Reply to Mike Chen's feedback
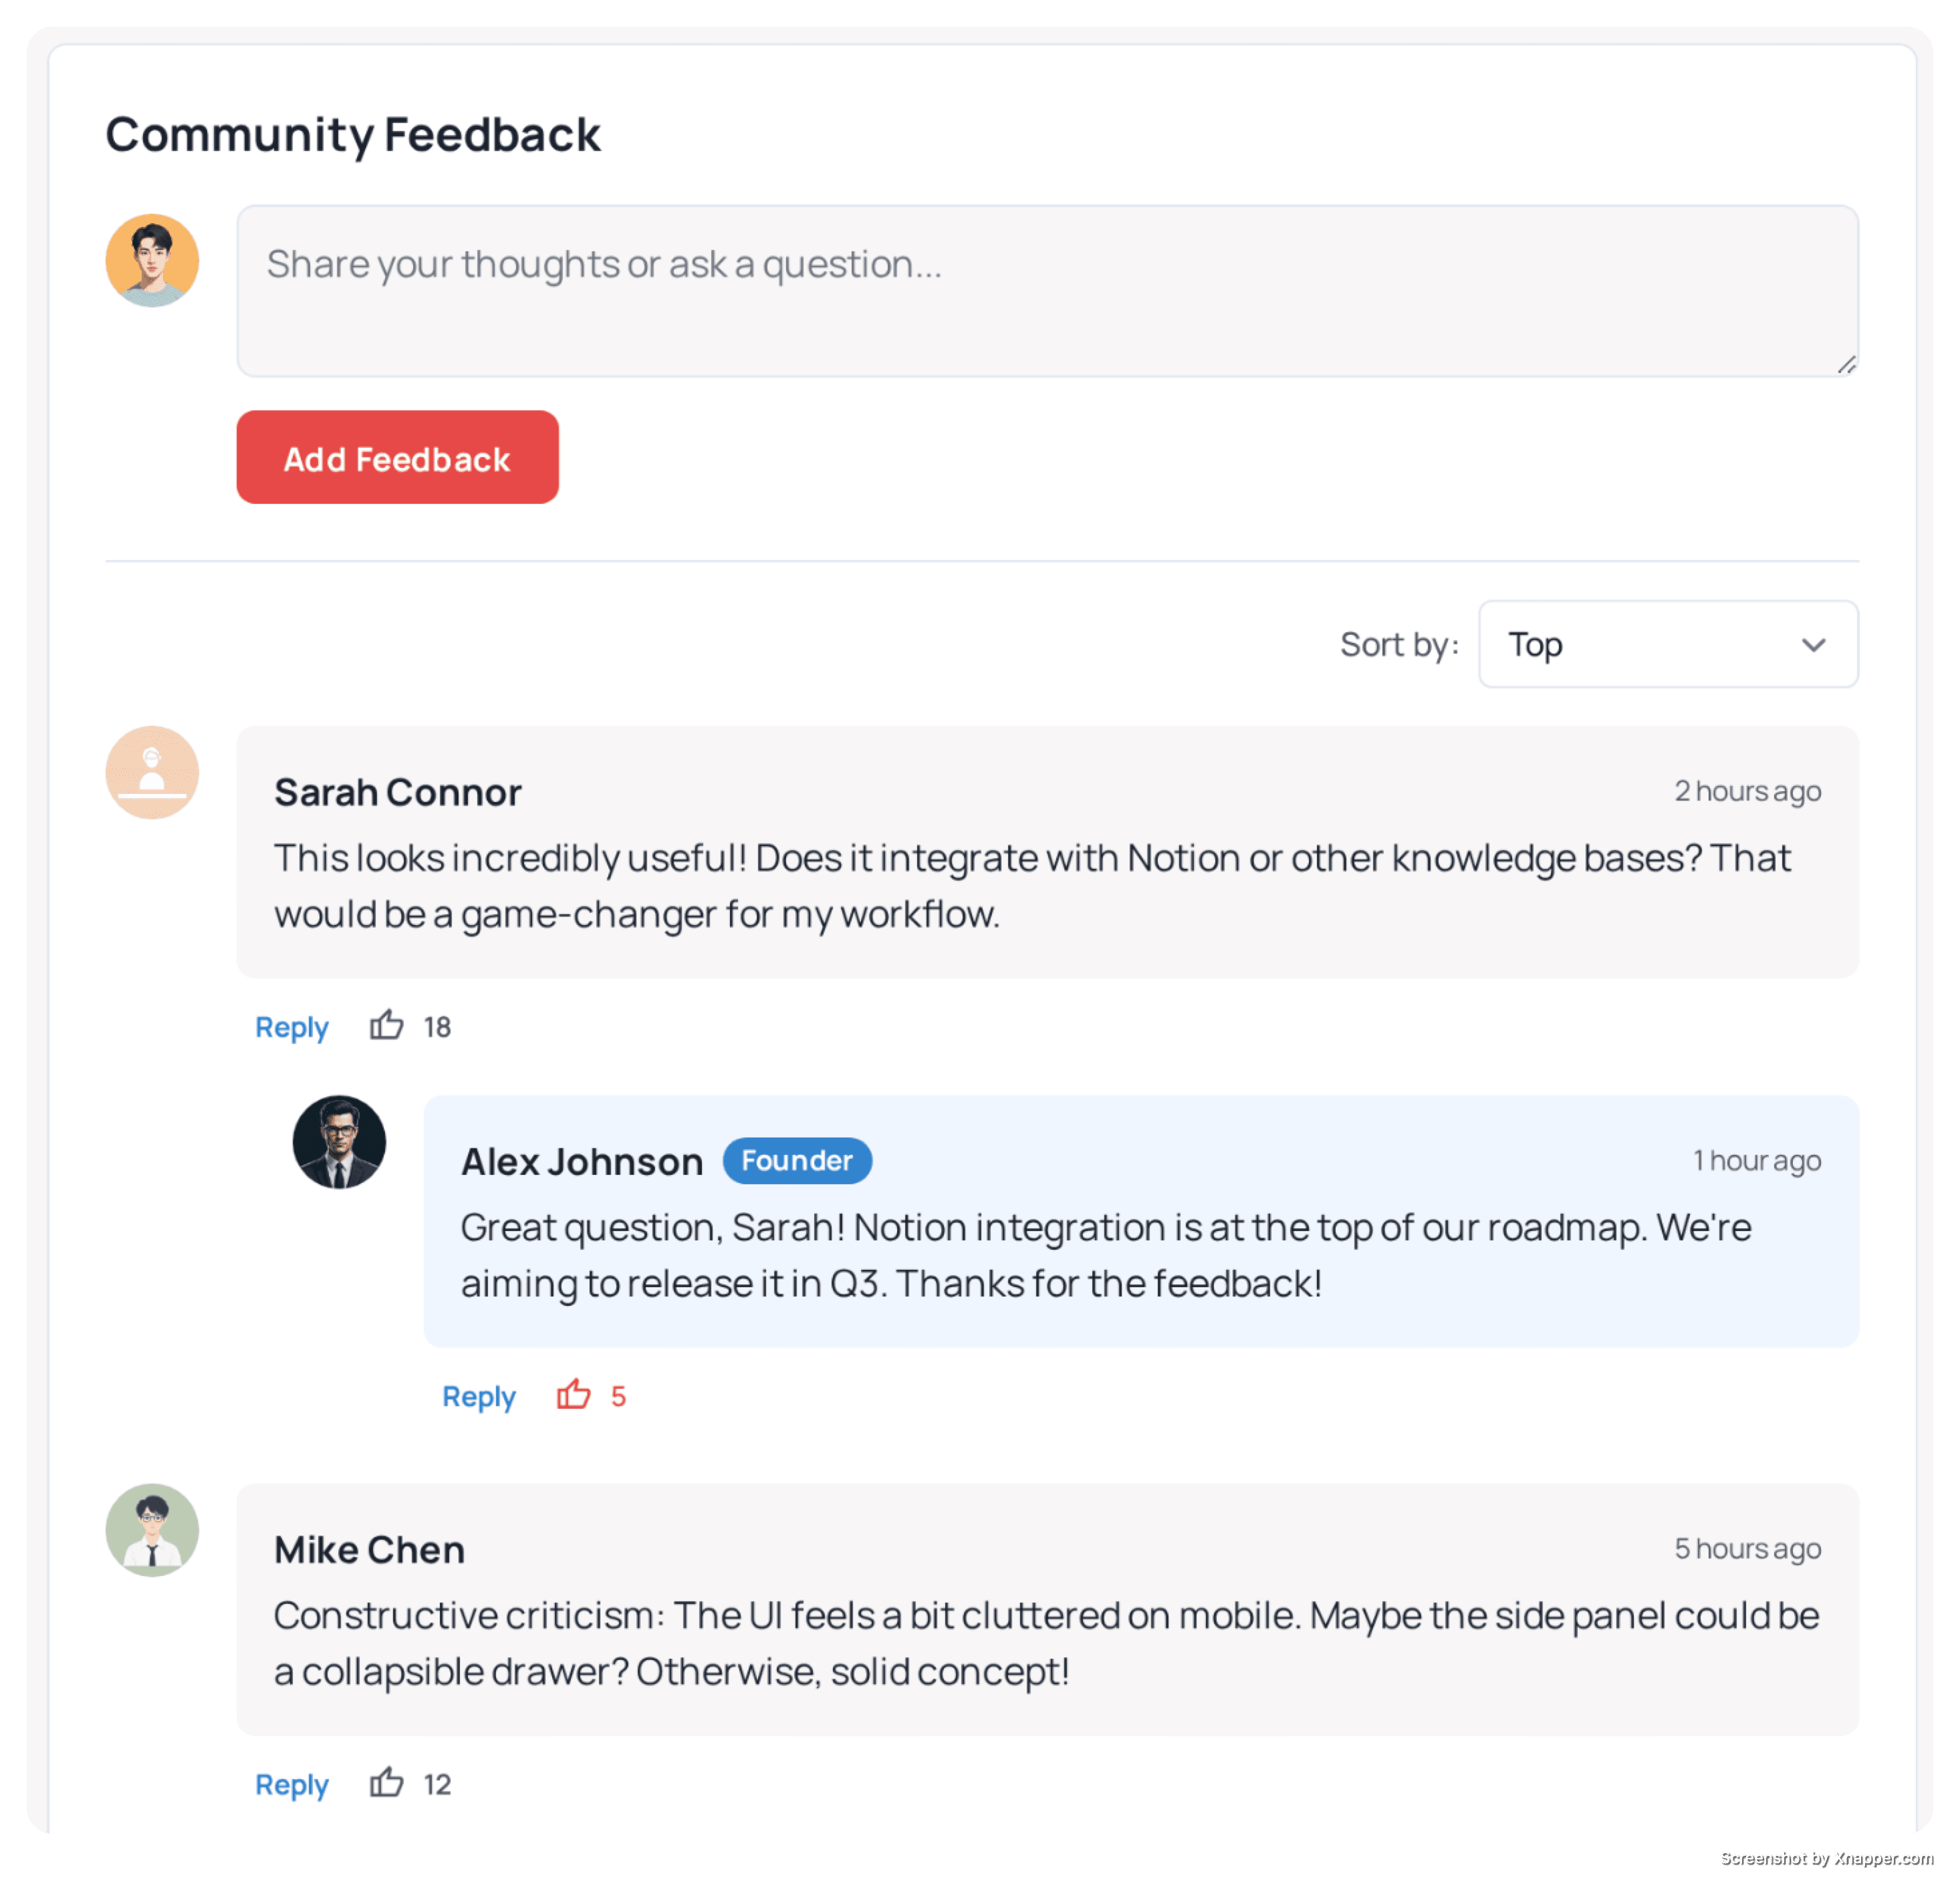This screenshot has width=1960, height=1894. click(291, 1784)
